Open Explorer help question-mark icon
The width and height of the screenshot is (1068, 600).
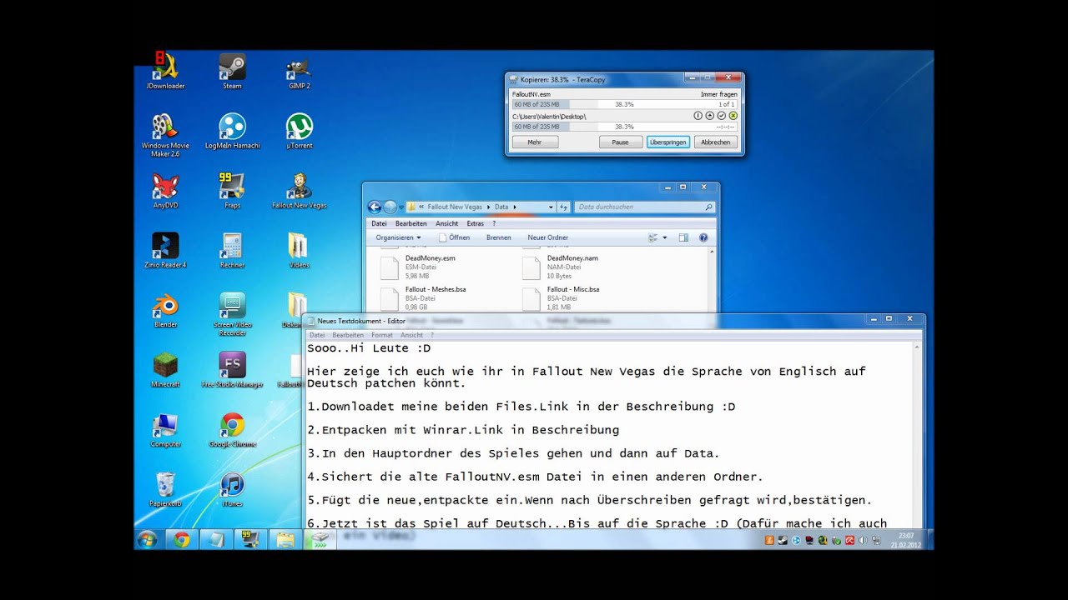pos(703,237)
